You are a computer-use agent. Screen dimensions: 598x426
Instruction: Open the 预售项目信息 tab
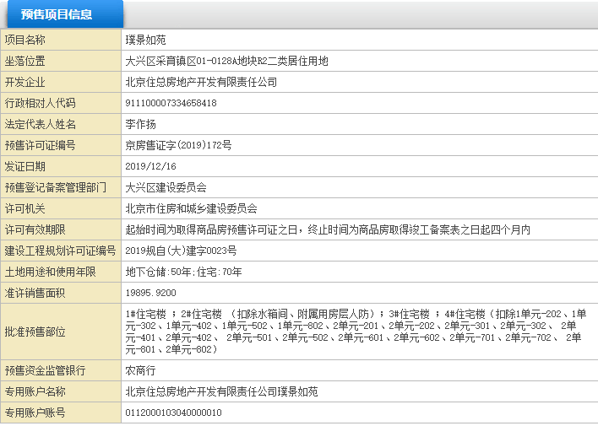[65, 14]
